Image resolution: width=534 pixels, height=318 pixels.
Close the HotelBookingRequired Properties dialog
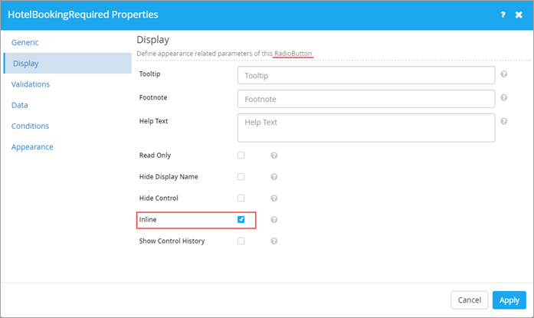tap(519, 15)
